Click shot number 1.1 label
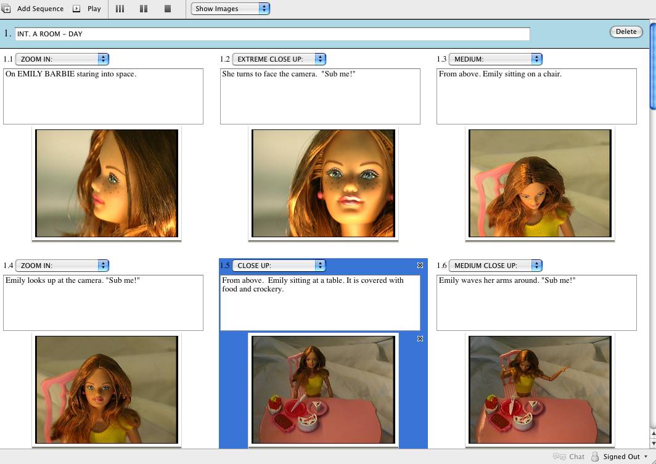 tap(8, 59)
